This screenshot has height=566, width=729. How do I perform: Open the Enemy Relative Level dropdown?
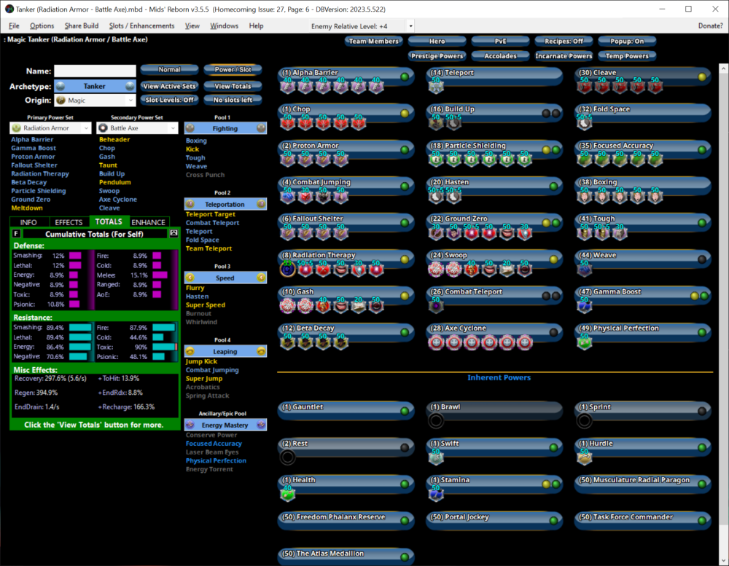click(x=410, y=26)
